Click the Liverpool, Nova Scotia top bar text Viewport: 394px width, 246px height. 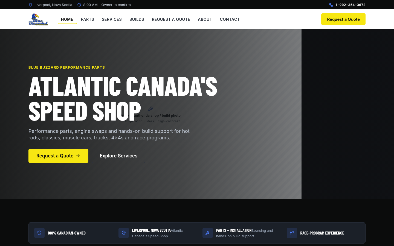[53, 5]
